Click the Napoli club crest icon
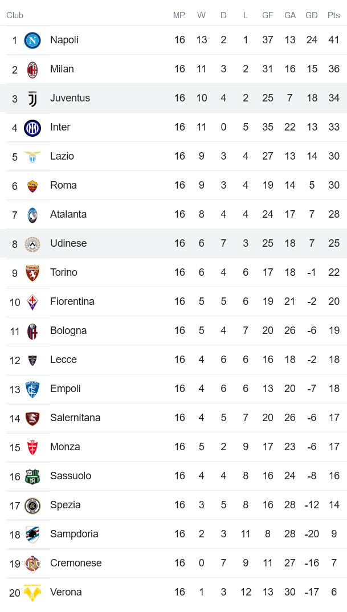Image resolution: width=347 pixels, height=612 pixels. tap(32, 40)
